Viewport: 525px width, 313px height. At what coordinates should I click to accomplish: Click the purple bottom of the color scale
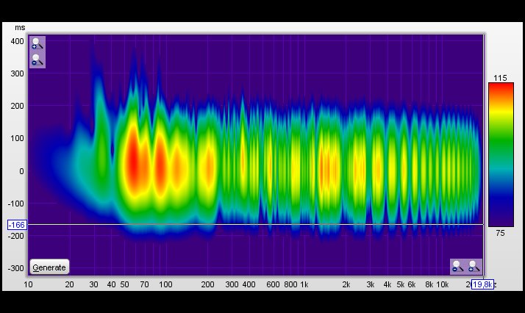501,220
